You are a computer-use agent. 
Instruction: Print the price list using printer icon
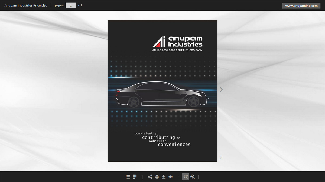pos(157,177)
